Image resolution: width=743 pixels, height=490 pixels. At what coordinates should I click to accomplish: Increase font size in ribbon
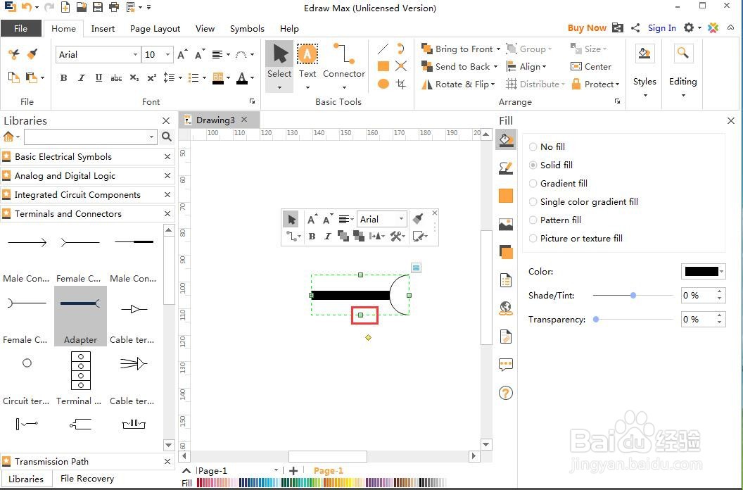tap(182, 54)
